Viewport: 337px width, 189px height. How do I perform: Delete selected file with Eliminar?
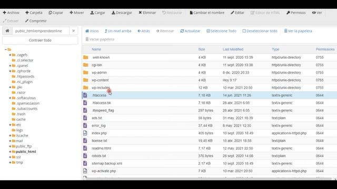(147, 13)
